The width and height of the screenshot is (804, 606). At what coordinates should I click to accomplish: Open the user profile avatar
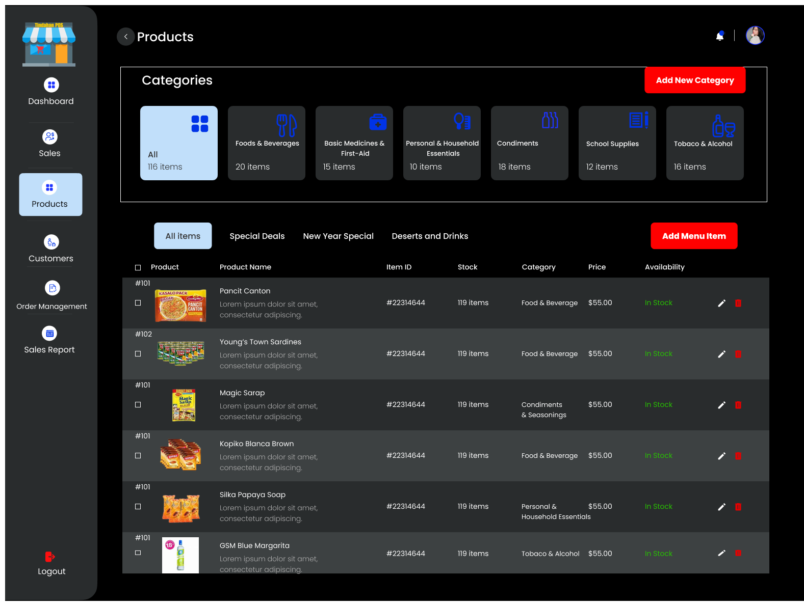click(x=755, y=36)
